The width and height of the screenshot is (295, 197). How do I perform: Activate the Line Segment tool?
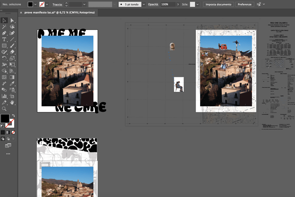[12, 39]
